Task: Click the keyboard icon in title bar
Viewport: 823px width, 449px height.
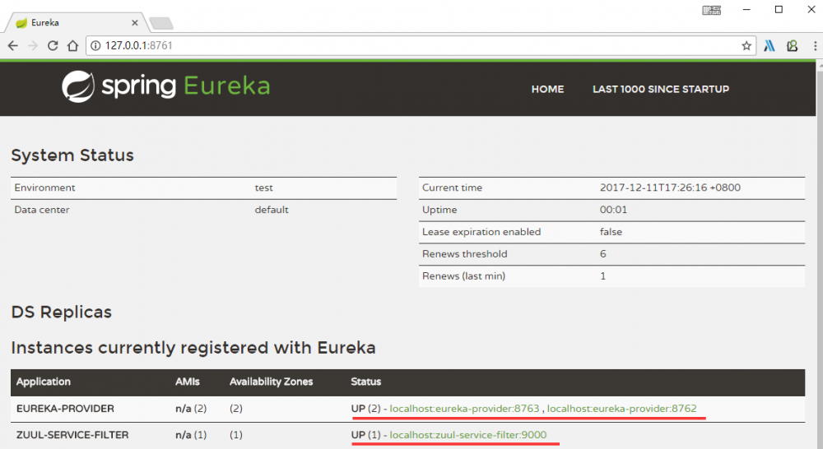Action: (x=712, y=10)
